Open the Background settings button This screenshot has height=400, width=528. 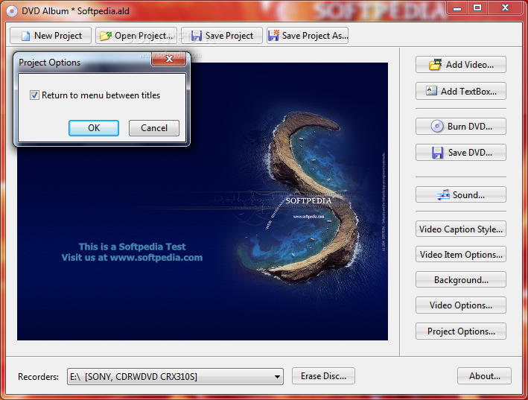coord(461,280)
